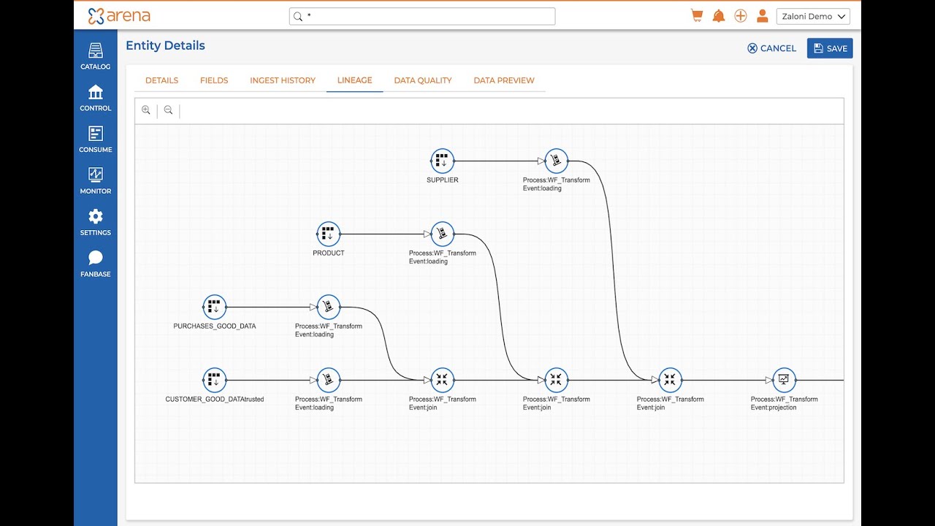
Task: Select the SUPPLIER entity node
Action: coord(442,161)
